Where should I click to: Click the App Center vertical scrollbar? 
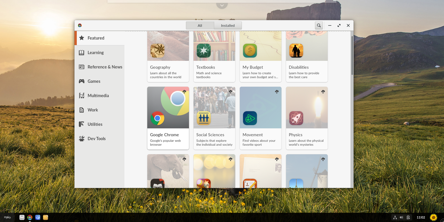tap(352, 56)
